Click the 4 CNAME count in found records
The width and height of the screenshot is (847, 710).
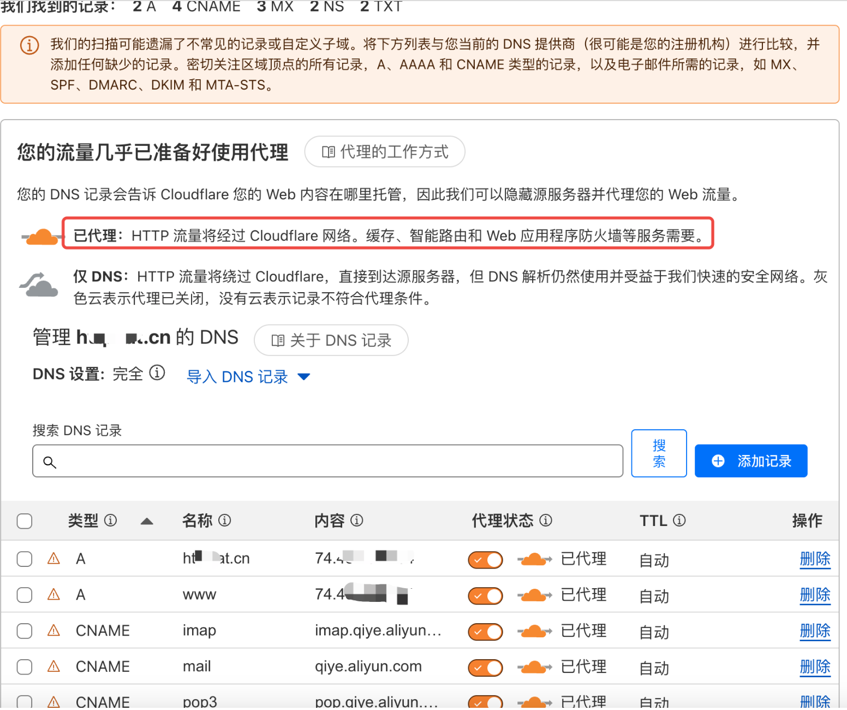pyautogui.click(x=206, y=6)
